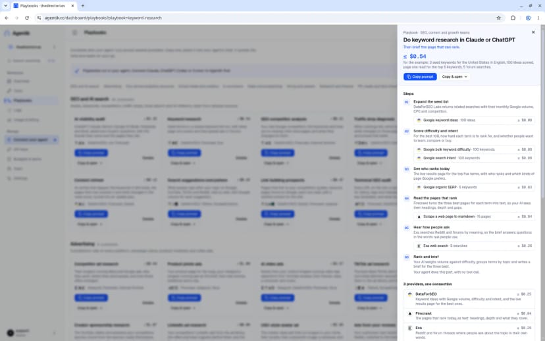Select the Google organic SERP tool row

(x=474, y=188)
